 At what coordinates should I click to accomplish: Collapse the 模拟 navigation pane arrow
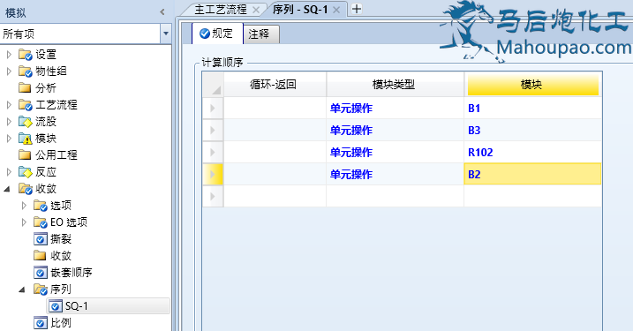pos(162,12)
